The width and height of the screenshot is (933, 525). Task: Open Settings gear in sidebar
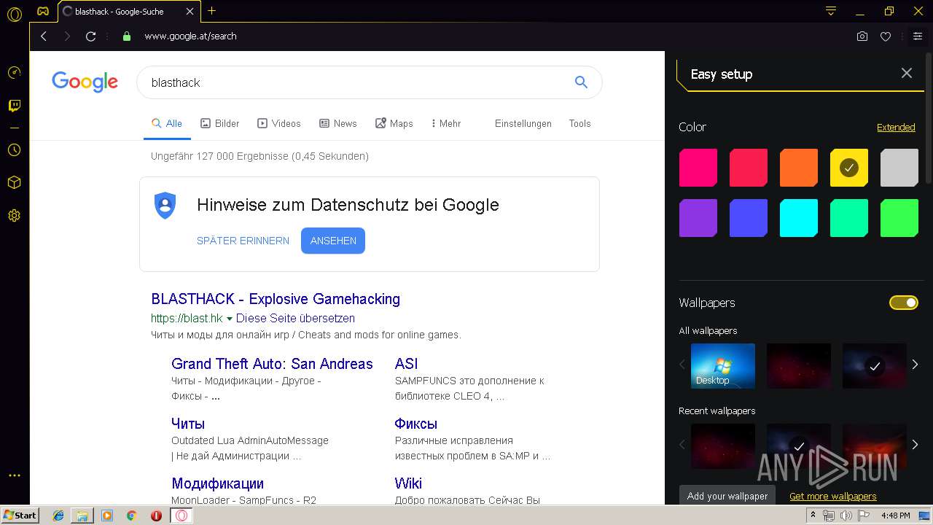point(14,215)
